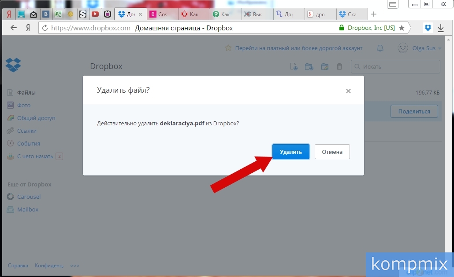Switch to the pink Cos tab
454x277 pixels.
pos(163,14)
